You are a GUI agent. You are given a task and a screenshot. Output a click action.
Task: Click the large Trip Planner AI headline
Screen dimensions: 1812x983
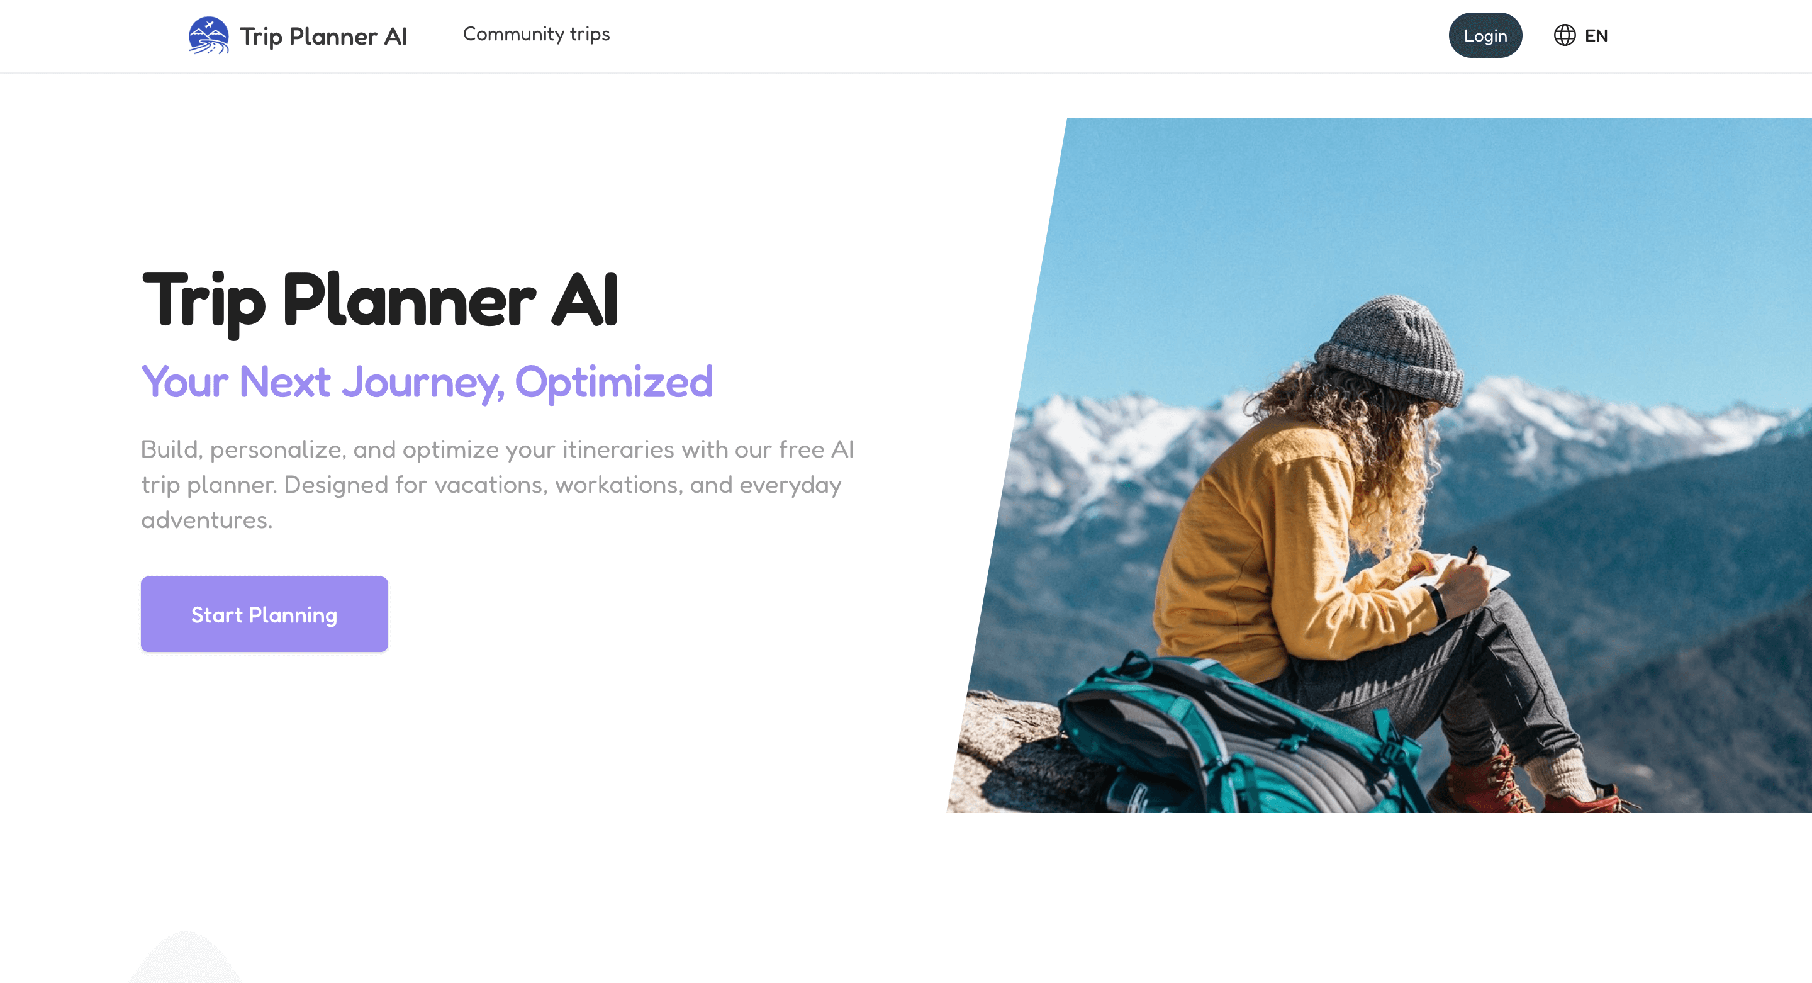[x=380, y=301]
